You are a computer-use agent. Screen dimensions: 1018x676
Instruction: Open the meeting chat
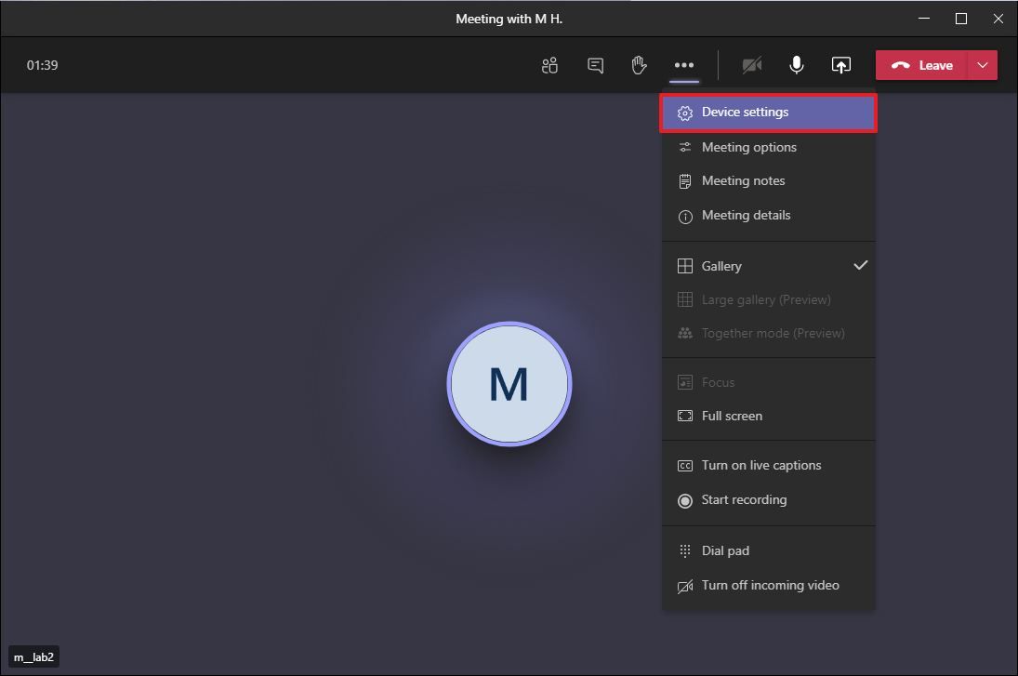(x=595, y=65)
